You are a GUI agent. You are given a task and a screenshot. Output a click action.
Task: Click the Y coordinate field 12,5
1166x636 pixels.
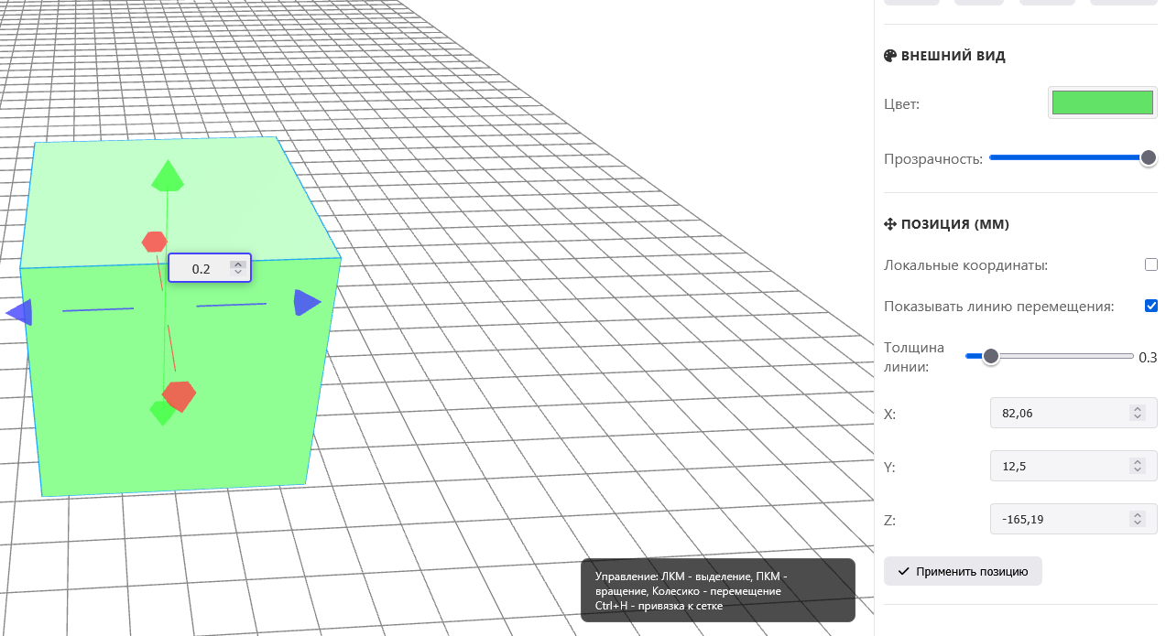tap(1073, 466)
